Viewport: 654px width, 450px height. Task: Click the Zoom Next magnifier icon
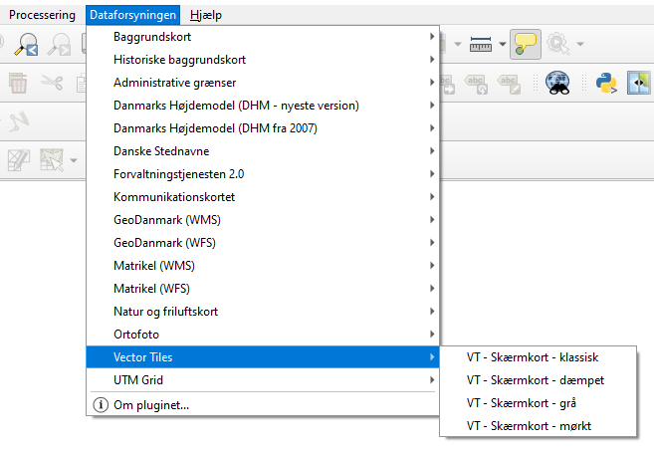point(59,44)
